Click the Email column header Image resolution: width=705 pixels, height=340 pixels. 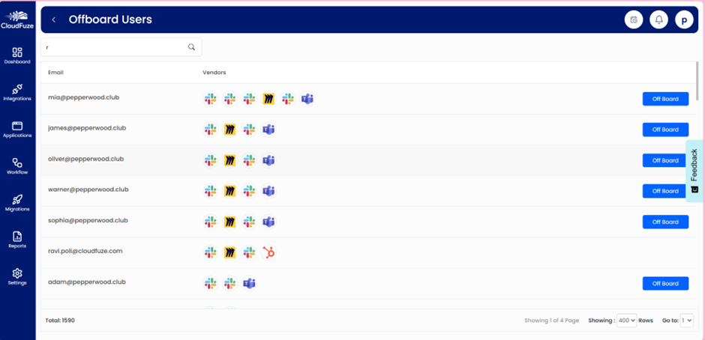point(55,73)
